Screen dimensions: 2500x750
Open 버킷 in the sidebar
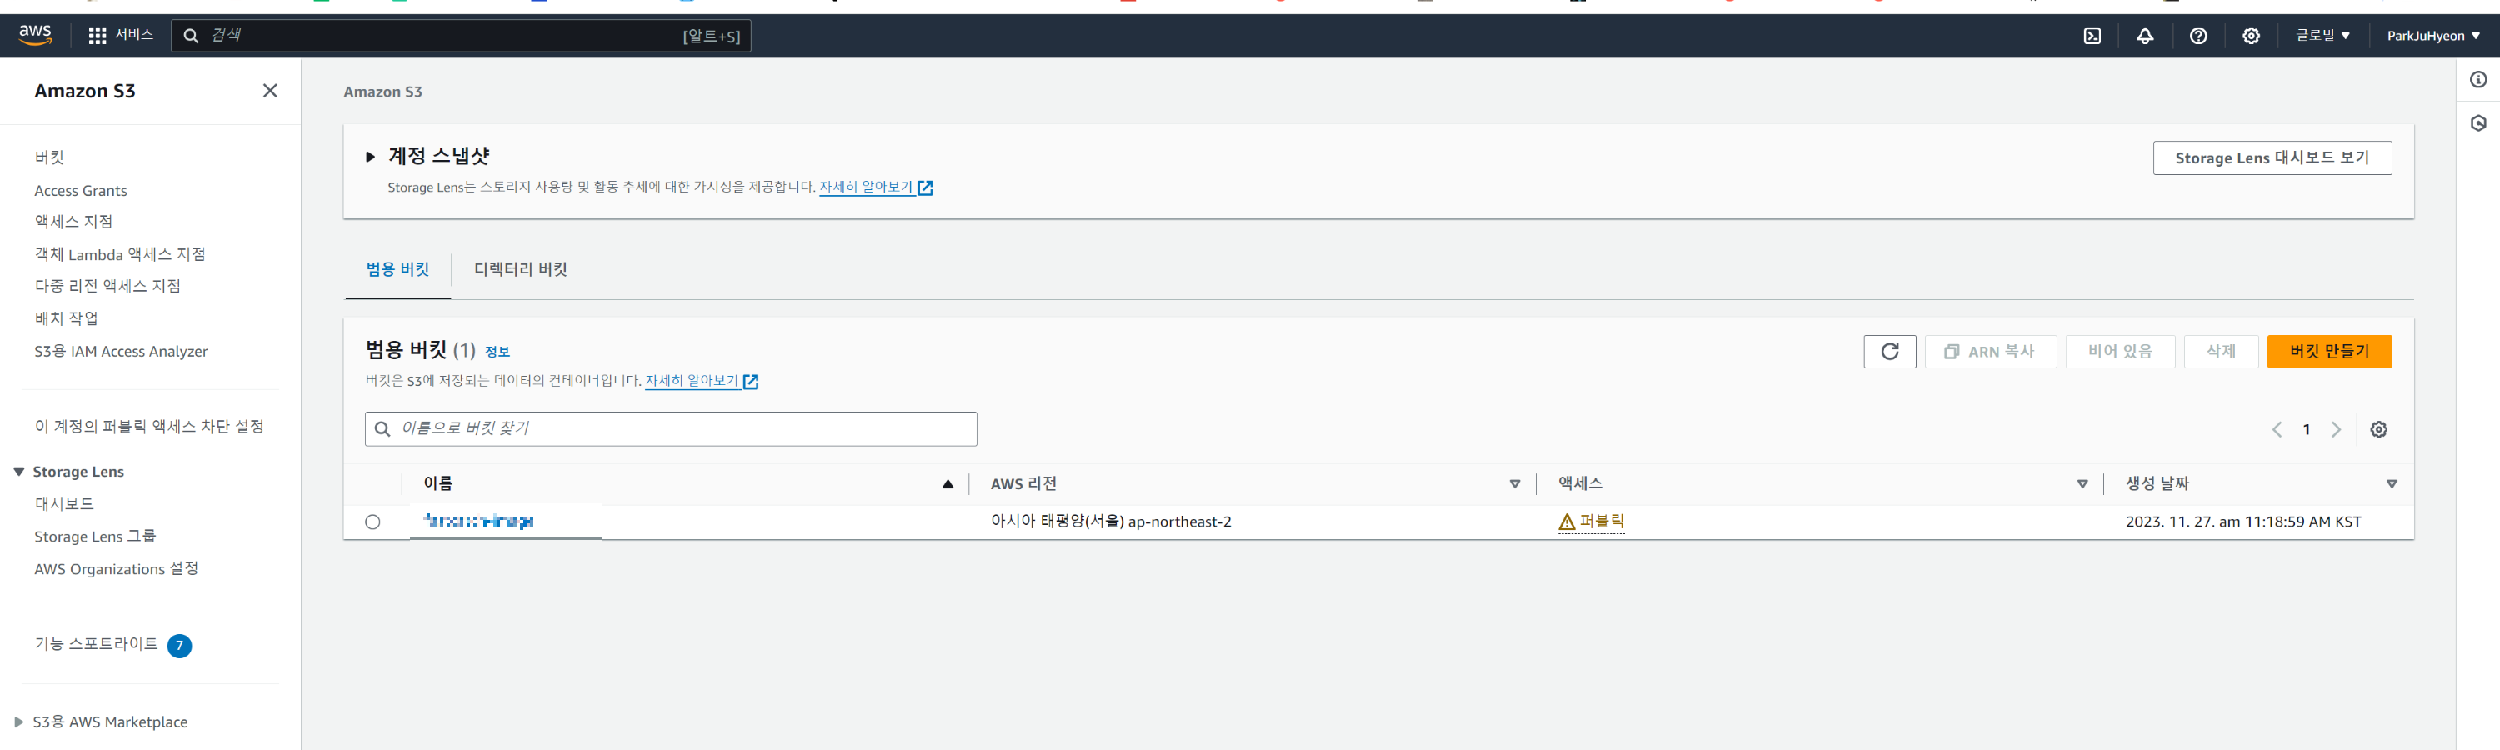coord(49,157)
